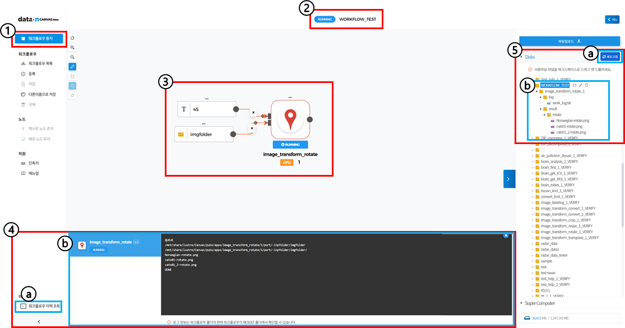Viewport: 625px width, 328px height.
Task: Click the new folder icon beside WORKFLOW_TEST
Action: pyautogui.click(x=574, y=85)
